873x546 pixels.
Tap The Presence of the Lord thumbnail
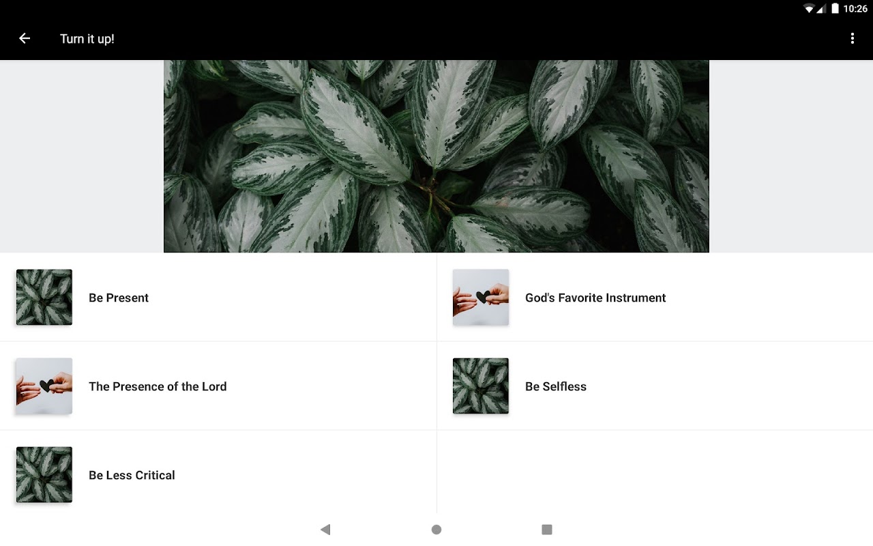[44, 386]
